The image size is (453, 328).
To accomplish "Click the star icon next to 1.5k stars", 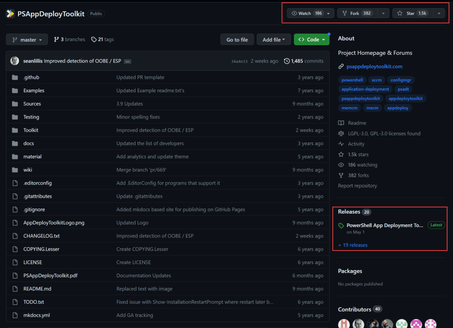I will click(x=341, y=155).
